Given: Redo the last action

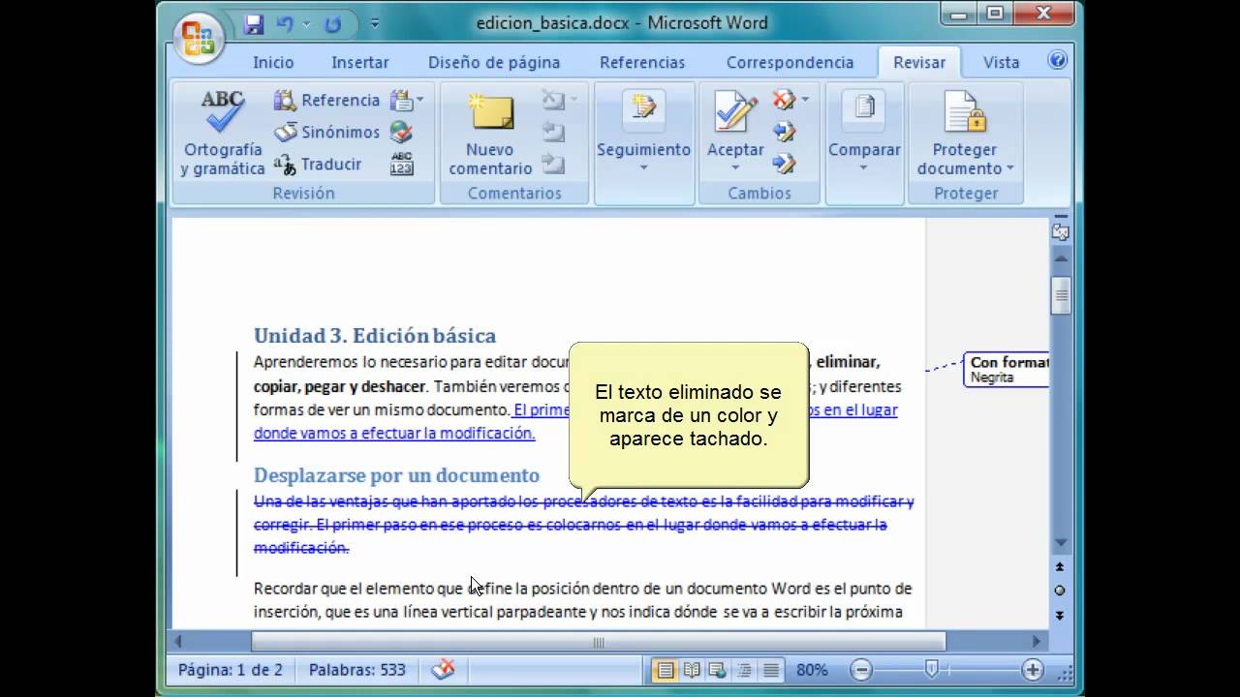Looking at the screenshot, I should pos(332,24).
